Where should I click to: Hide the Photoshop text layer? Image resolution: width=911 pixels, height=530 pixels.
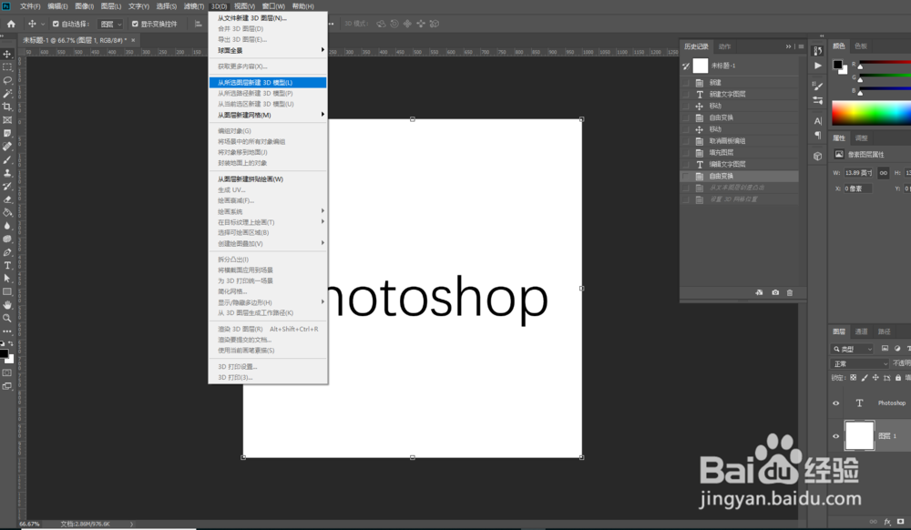[x=836, y=403]
